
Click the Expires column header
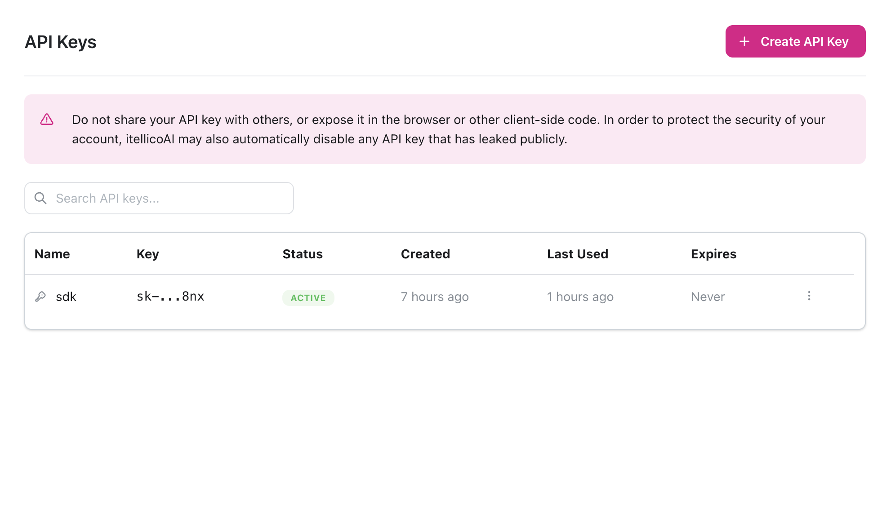[713, 254]
